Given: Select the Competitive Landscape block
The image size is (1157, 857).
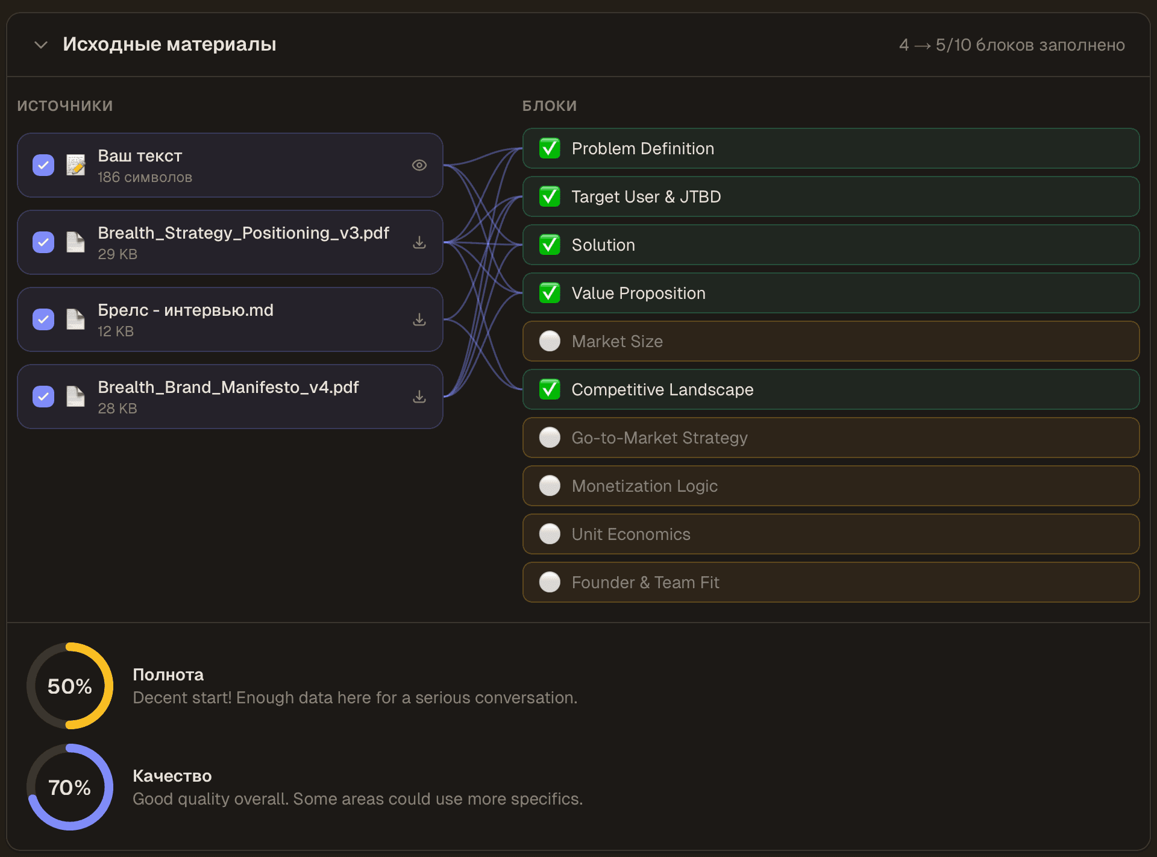Looking at the screenshot, I should 830,389.
